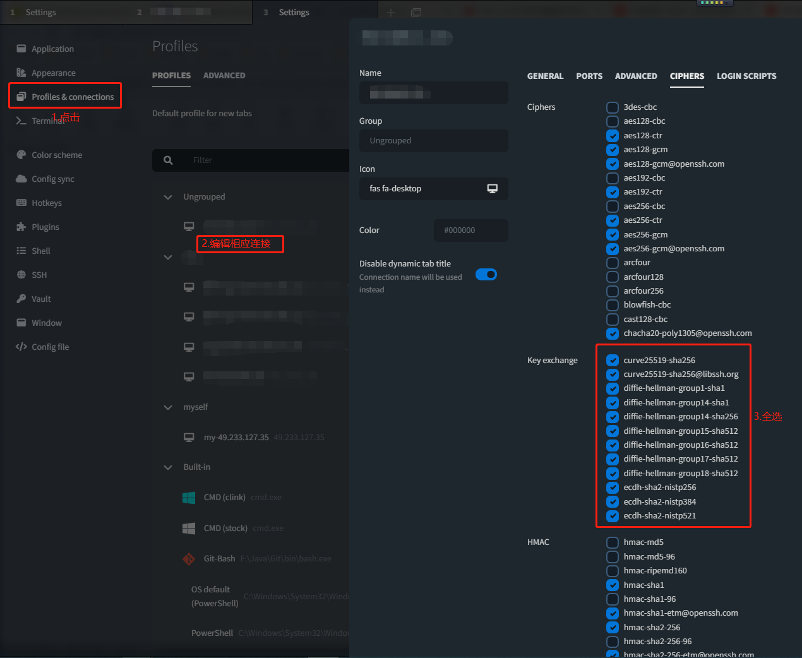Select ADVANCED sub-tab under Profiles
This screenshot has height=658, width=802.
[224, 75]
